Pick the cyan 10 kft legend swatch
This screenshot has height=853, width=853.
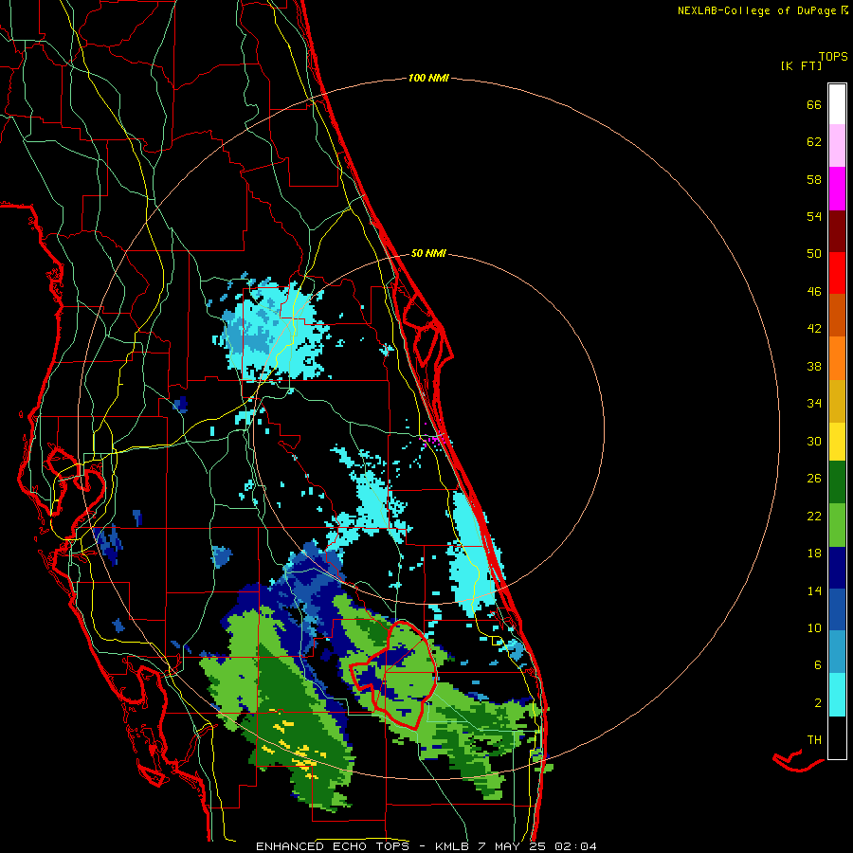click(837, 695)
